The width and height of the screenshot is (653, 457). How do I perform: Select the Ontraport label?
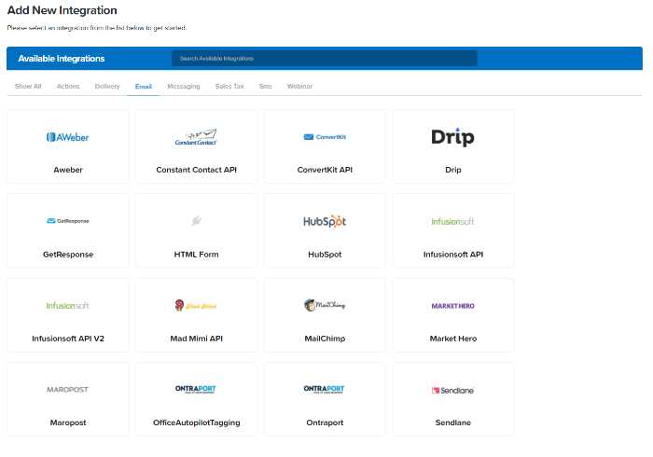tap(325, 422)
